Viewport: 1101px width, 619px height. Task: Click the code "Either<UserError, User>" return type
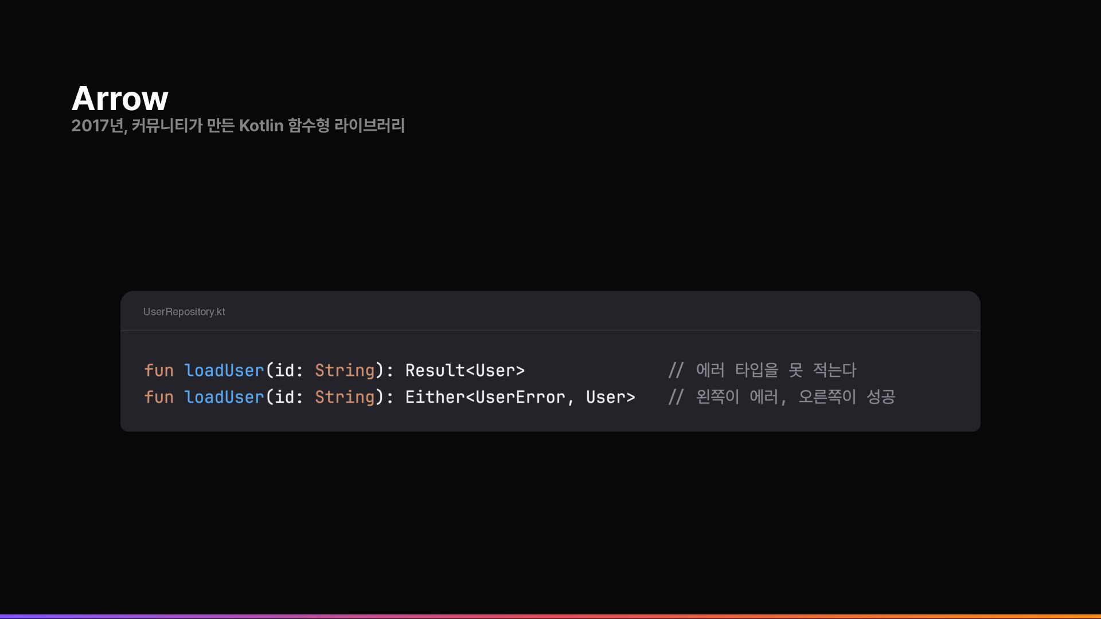(x=520, y=397)
